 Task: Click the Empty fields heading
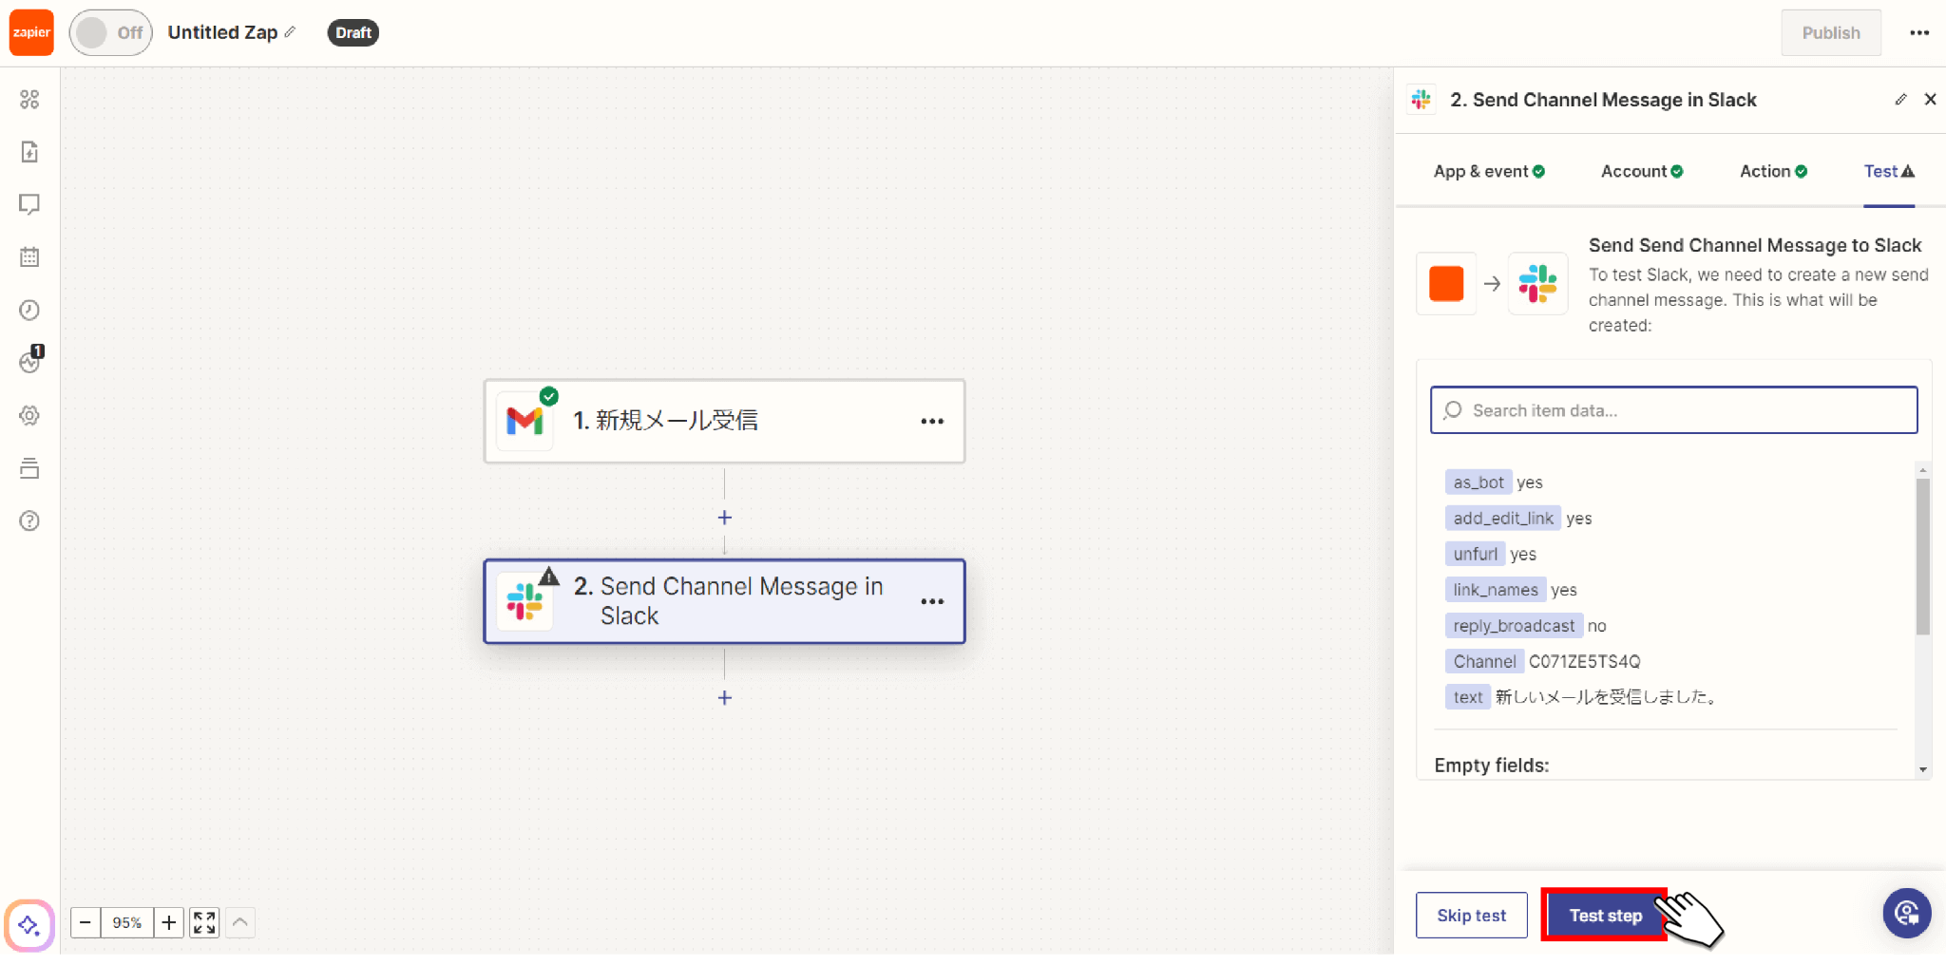coord(1491,766)
